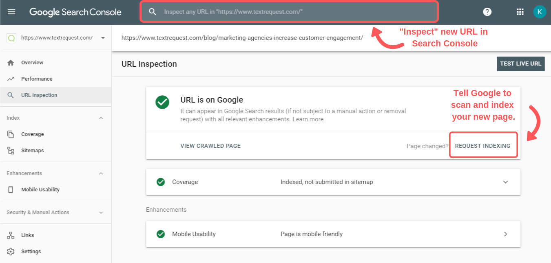Click Request Indexing
551x263 pixels.
tap(482, 146)
